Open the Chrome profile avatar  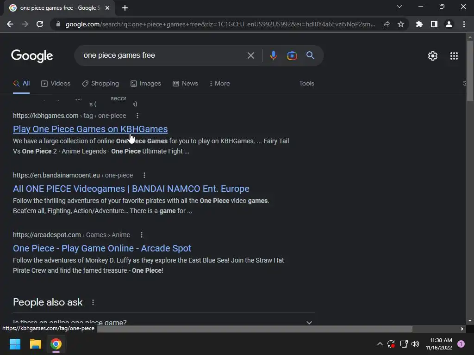click(x=449, y=24)
